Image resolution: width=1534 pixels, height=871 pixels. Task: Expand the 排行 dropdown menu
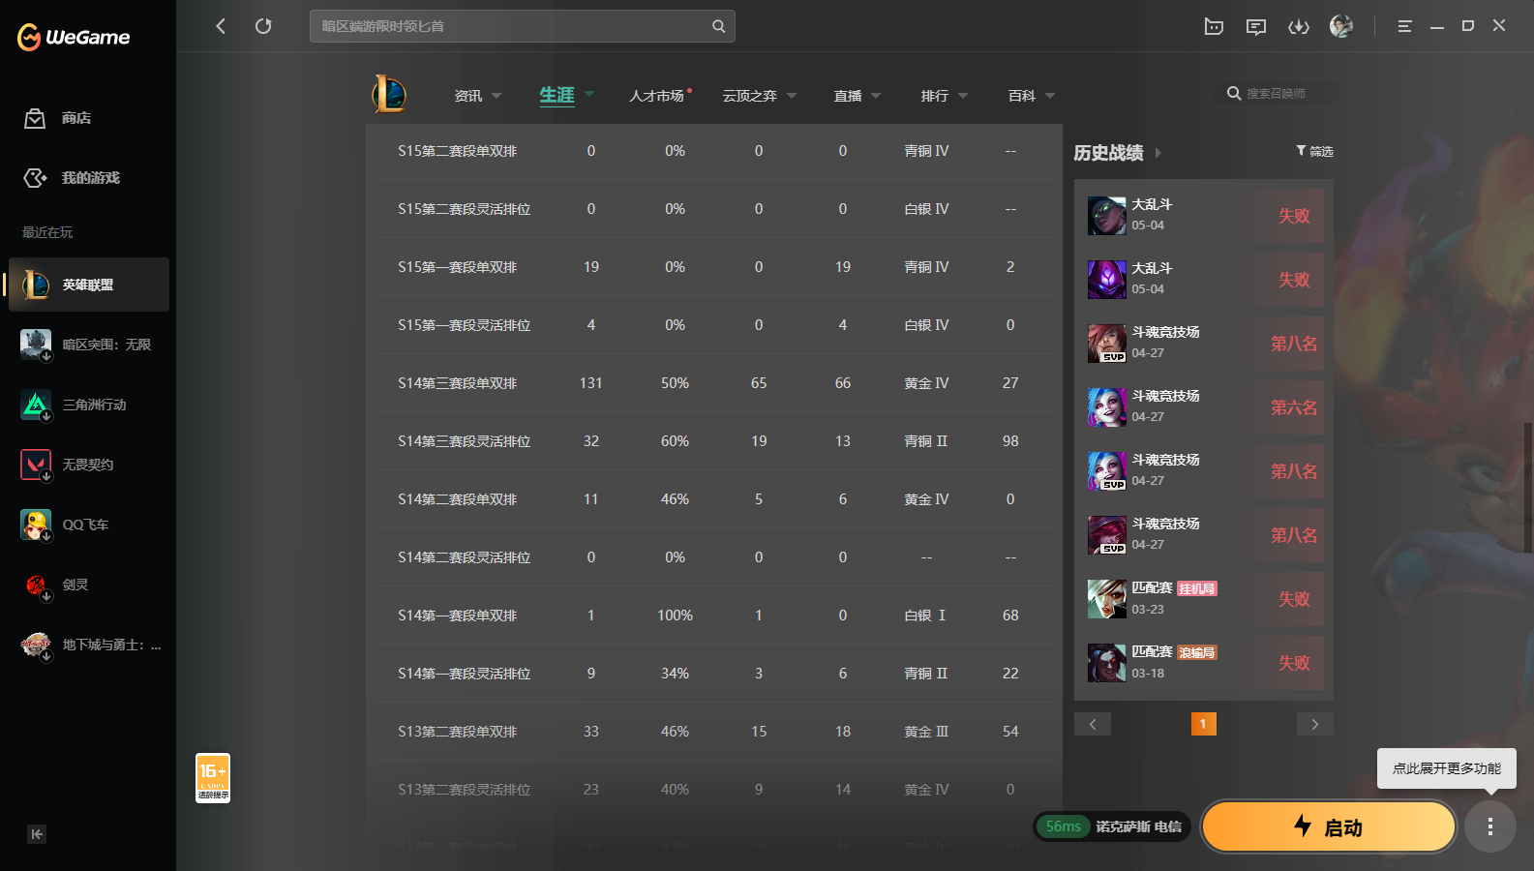(x=963, y=96)
